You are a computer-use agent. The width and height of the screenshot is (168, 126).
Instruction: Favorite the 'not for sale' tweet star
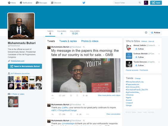pyautogui.click(x=84, y=95)
